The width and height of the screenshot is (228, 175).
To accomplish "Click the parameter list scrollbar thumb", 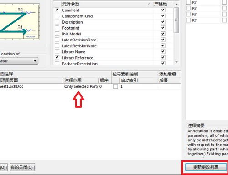I will click(x=176, y=20).
